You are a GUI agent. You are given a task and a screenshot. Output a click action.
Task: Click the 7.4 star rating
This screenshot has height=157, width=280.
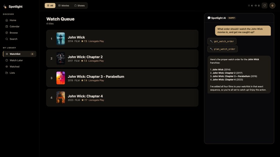(x=84, y=80)
